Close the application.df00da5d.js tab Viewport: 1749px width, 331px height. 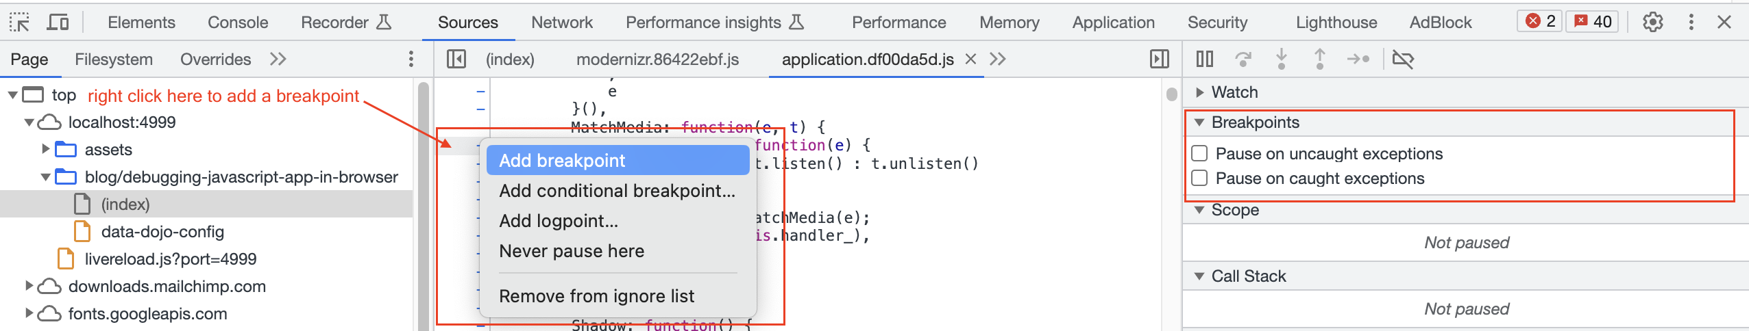click(x=970, y=59)
